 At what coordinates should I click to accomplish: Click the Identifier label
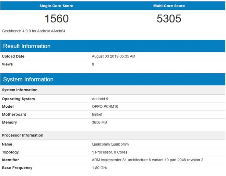pos(10,160)
